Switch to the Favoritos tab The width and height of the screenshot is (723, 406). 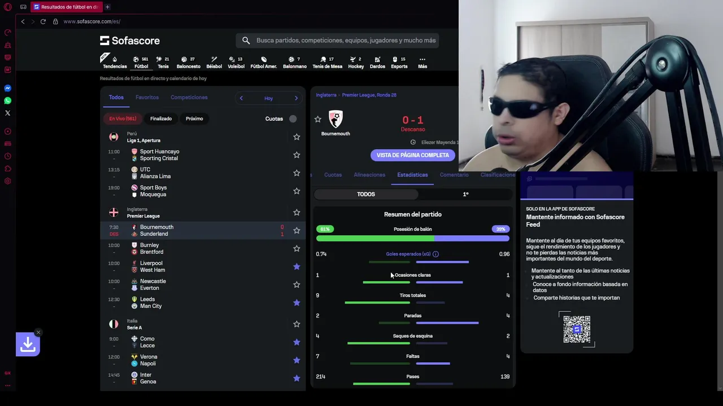(147, 98)
